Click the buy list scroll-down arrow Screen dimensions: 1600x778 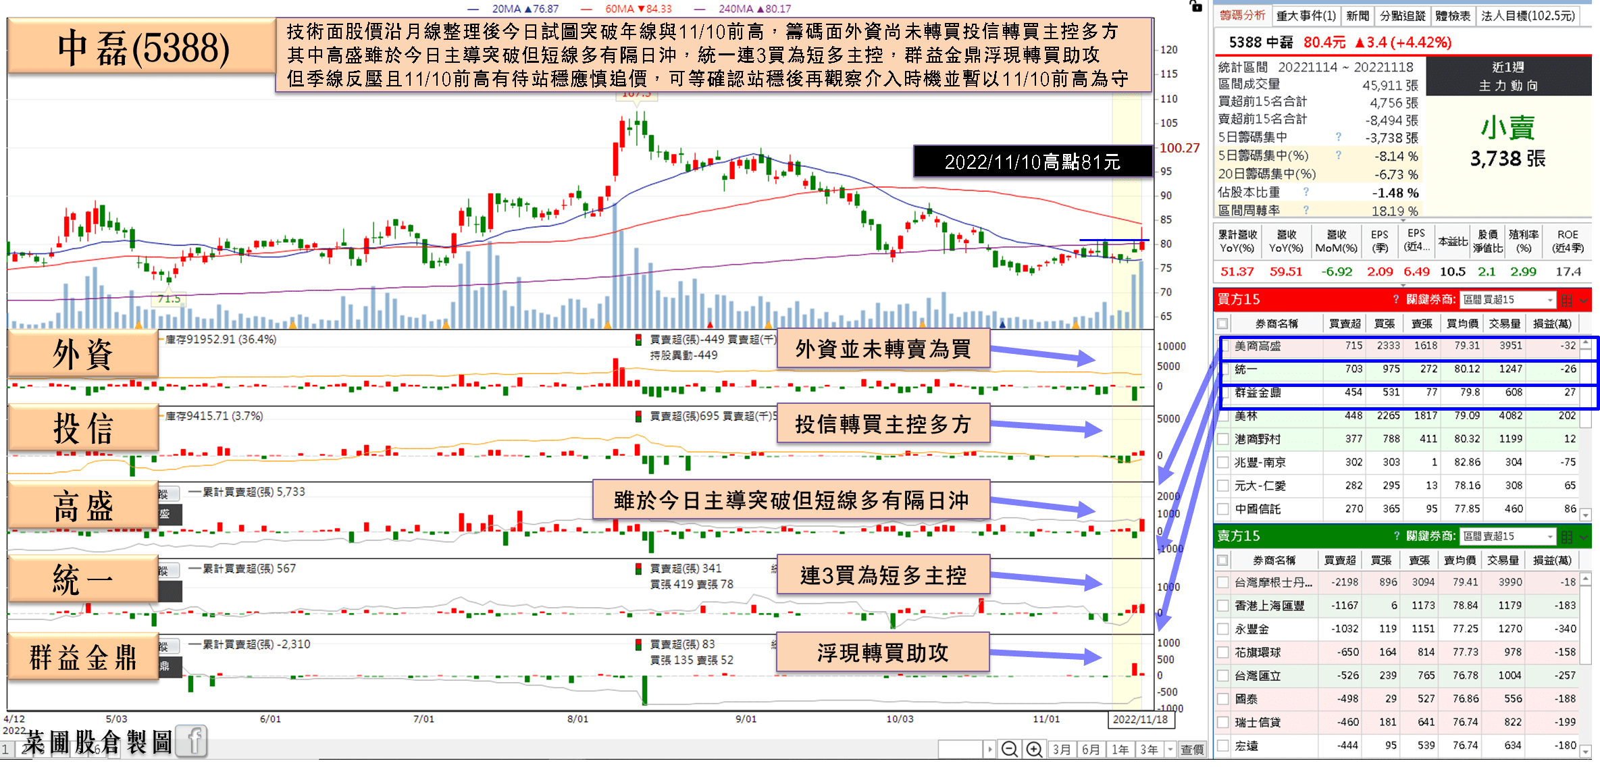pos(1585,515)
